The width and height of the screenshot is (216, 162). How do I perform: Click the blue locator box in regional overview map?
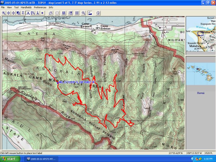click(201, 34)
